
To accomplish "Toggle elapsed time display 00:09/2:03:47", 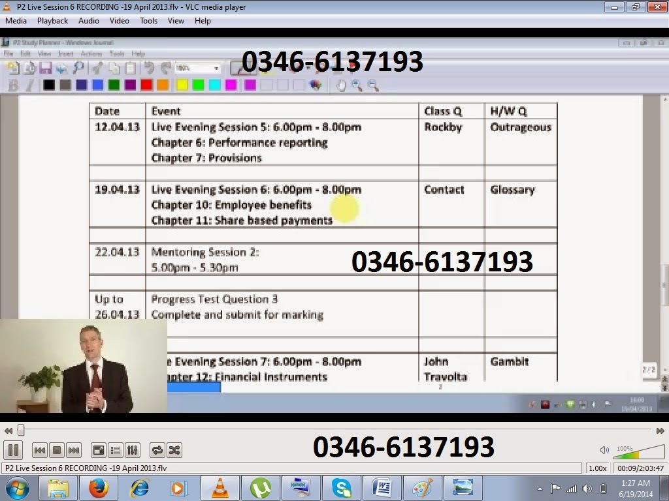I will [640, 468].
